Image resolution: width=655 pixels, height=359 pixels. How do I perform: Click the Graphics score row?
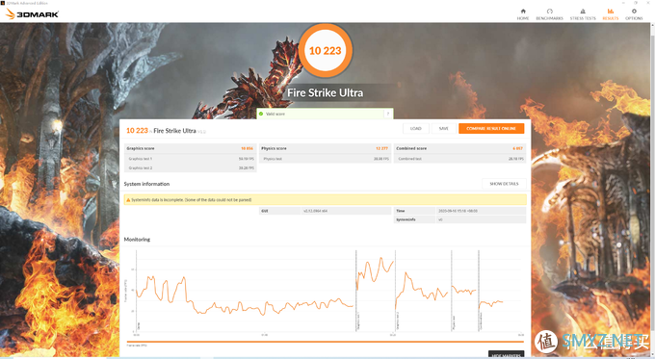tap(190, 148)
